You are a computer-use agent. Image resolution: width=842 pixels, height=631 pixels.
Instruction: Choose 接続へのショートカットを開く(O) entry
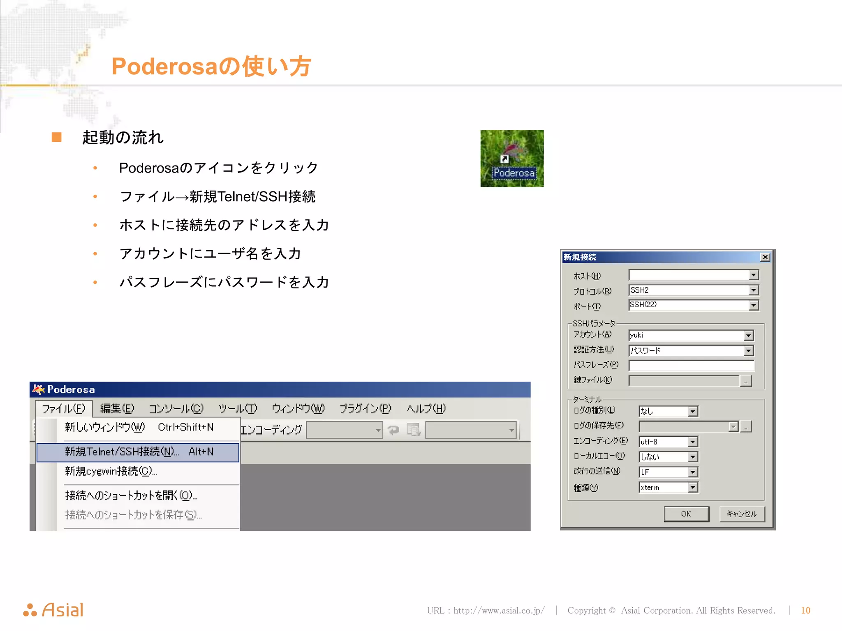coord(138,495)
